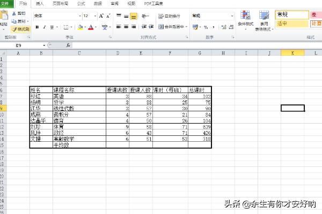Expand the Name Box dropdown arrow
The width and height of the screenshot is (322, 214).
click(44, 45)
